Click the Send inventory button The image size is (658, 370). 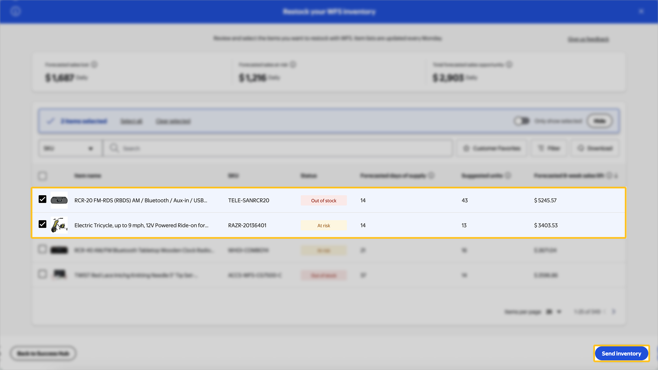pos(621,353)
